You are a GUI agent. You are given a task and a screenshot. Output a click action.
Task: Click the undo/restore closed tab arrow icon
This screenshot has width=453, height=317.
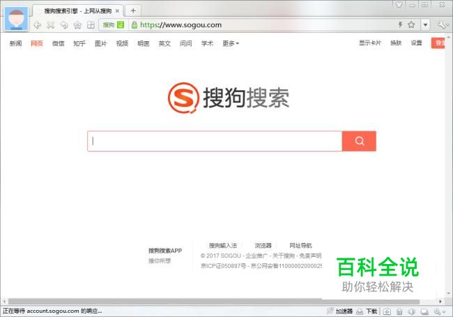[64, 25]
